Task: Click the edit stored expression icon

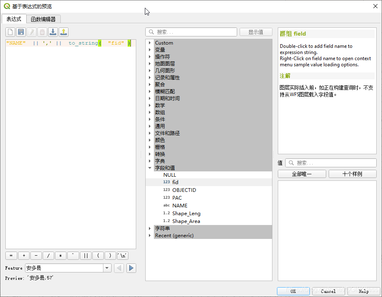Action: coord(32,32)
